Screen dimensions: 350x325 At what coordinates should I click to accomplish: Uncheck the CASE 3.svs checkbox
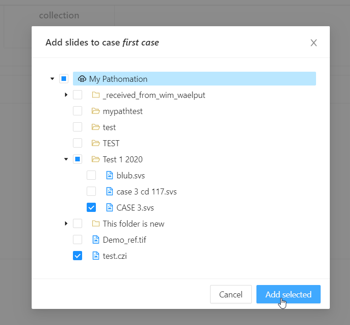click(x=91, y=208)
